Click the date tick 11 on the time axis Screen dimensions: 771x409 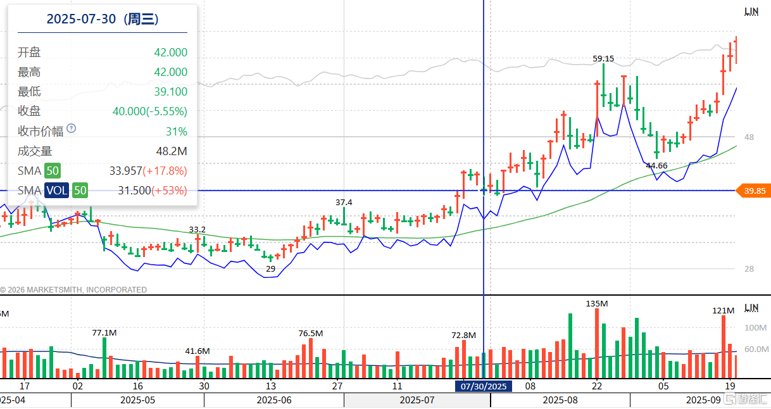pyautogui.click(x=397, y=386)
